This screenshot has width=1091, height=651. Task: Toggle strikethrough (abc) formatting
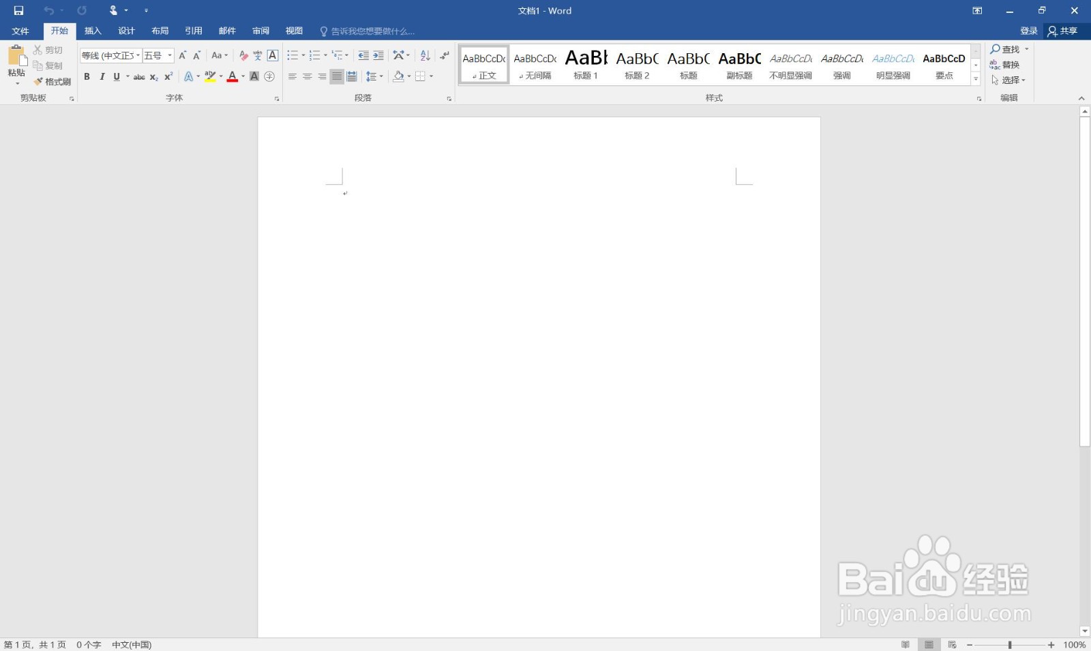tap(139, 76)
